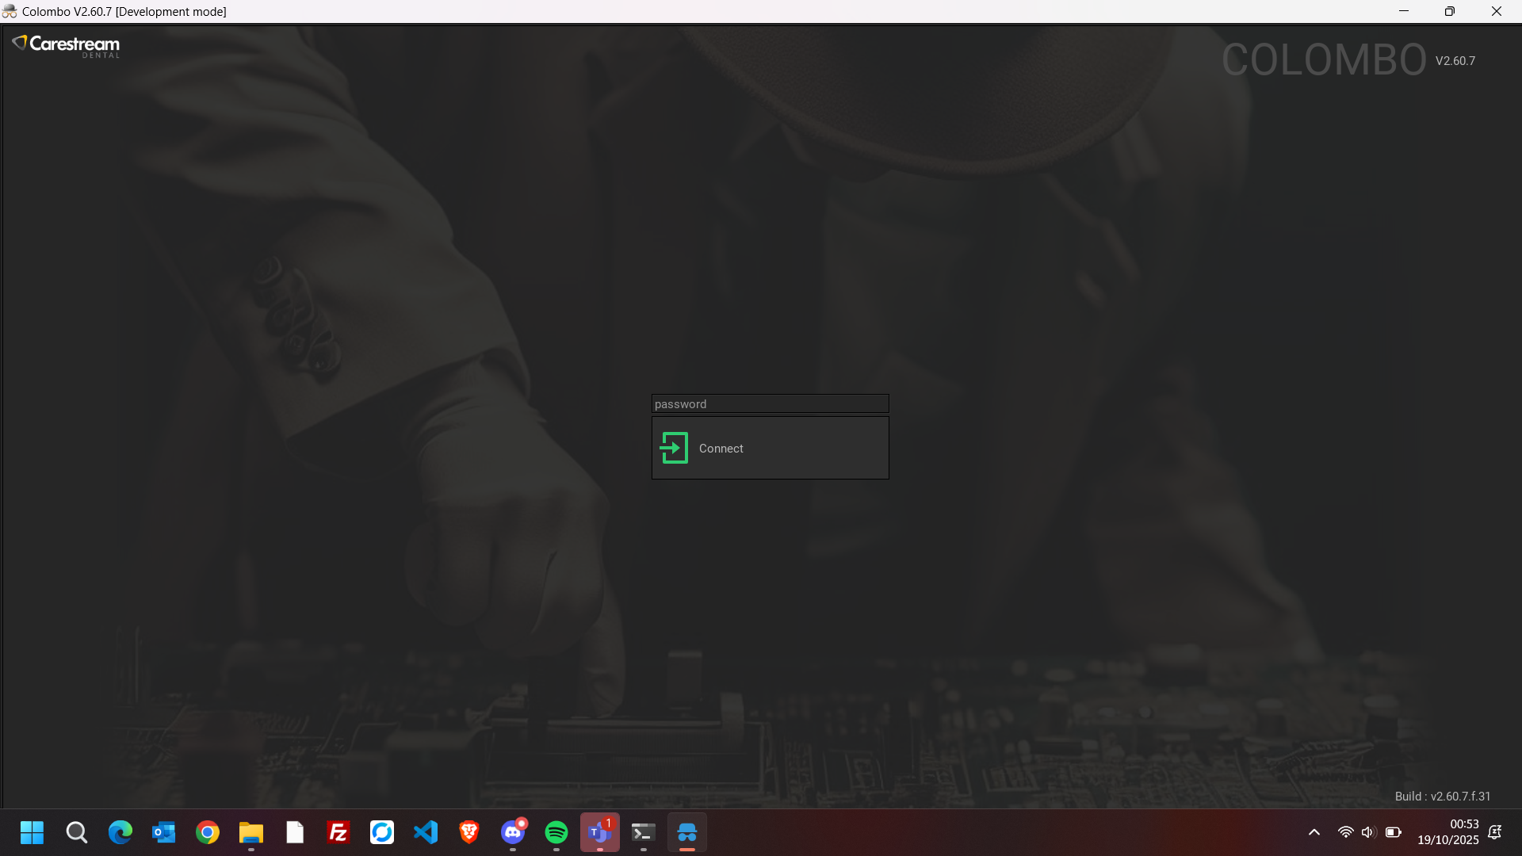Image resolution: width=1522 pixels, height=856 pixels.
Task: Open Visual Studio Code from taskbar
Action: pos(426,833)
